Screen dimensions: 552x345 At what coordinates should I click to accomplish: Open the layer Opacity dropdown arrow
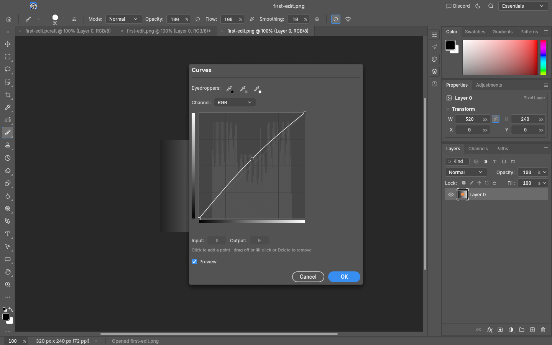pyautogui.click(x=545, y=172)
